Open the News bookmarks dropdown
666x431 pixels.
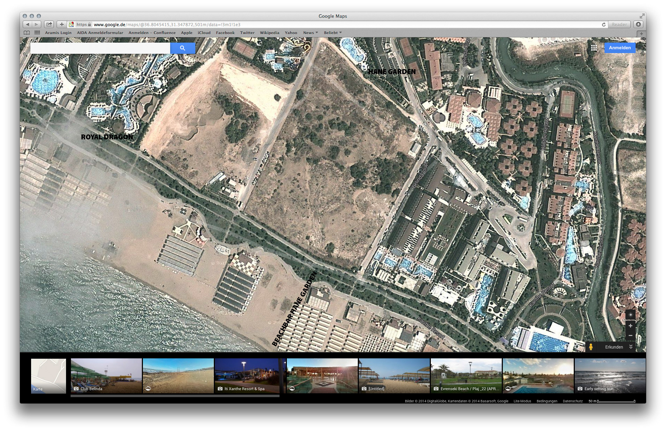tap(310, 33)
